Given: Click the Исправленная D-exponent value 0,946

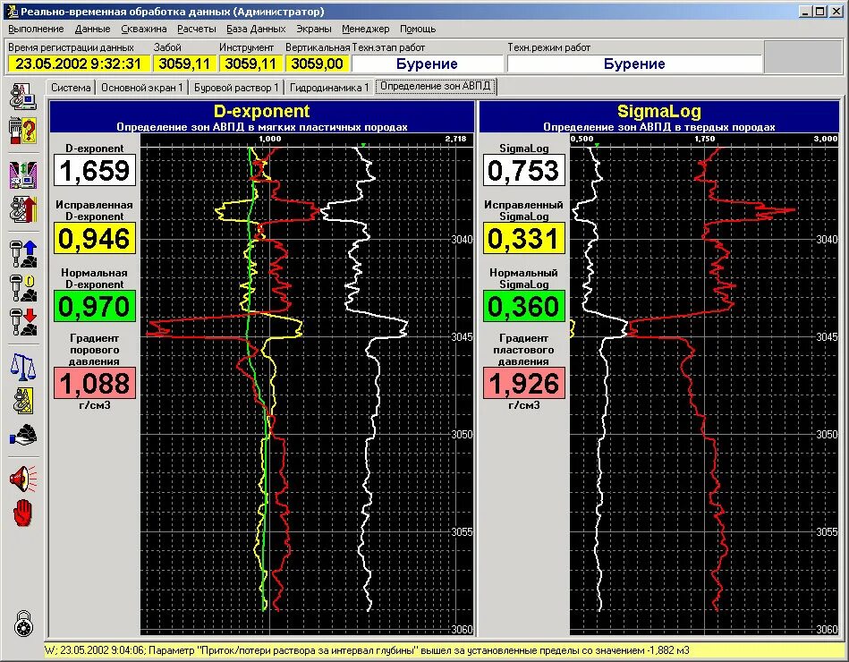Looking at the screenshot, I should (95, 238).
